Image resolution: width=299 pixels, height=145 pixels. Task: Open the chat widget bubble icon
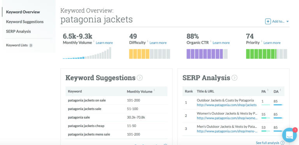coord(290,135)
